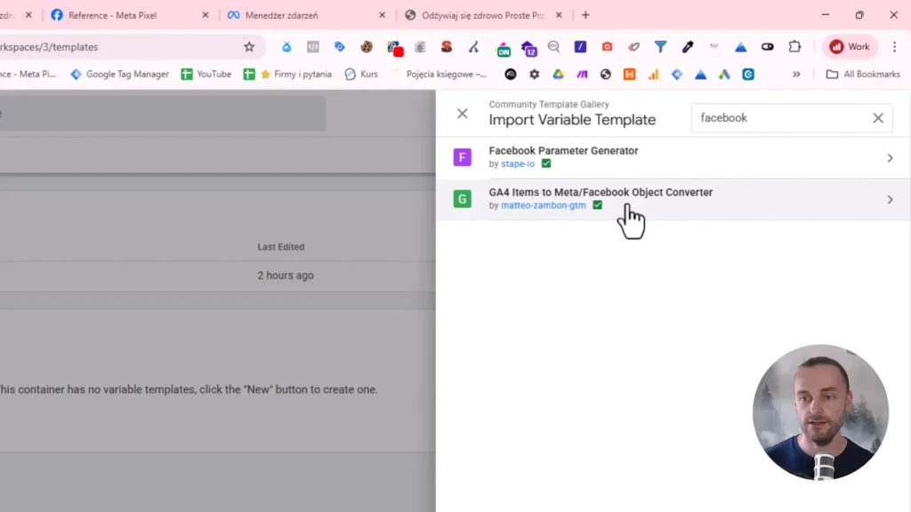Image resolution: width=911 pixels, height=512 pixels.
Task: Expand Facebook Parameter Generator row chevron
Action: click(890, 158)
